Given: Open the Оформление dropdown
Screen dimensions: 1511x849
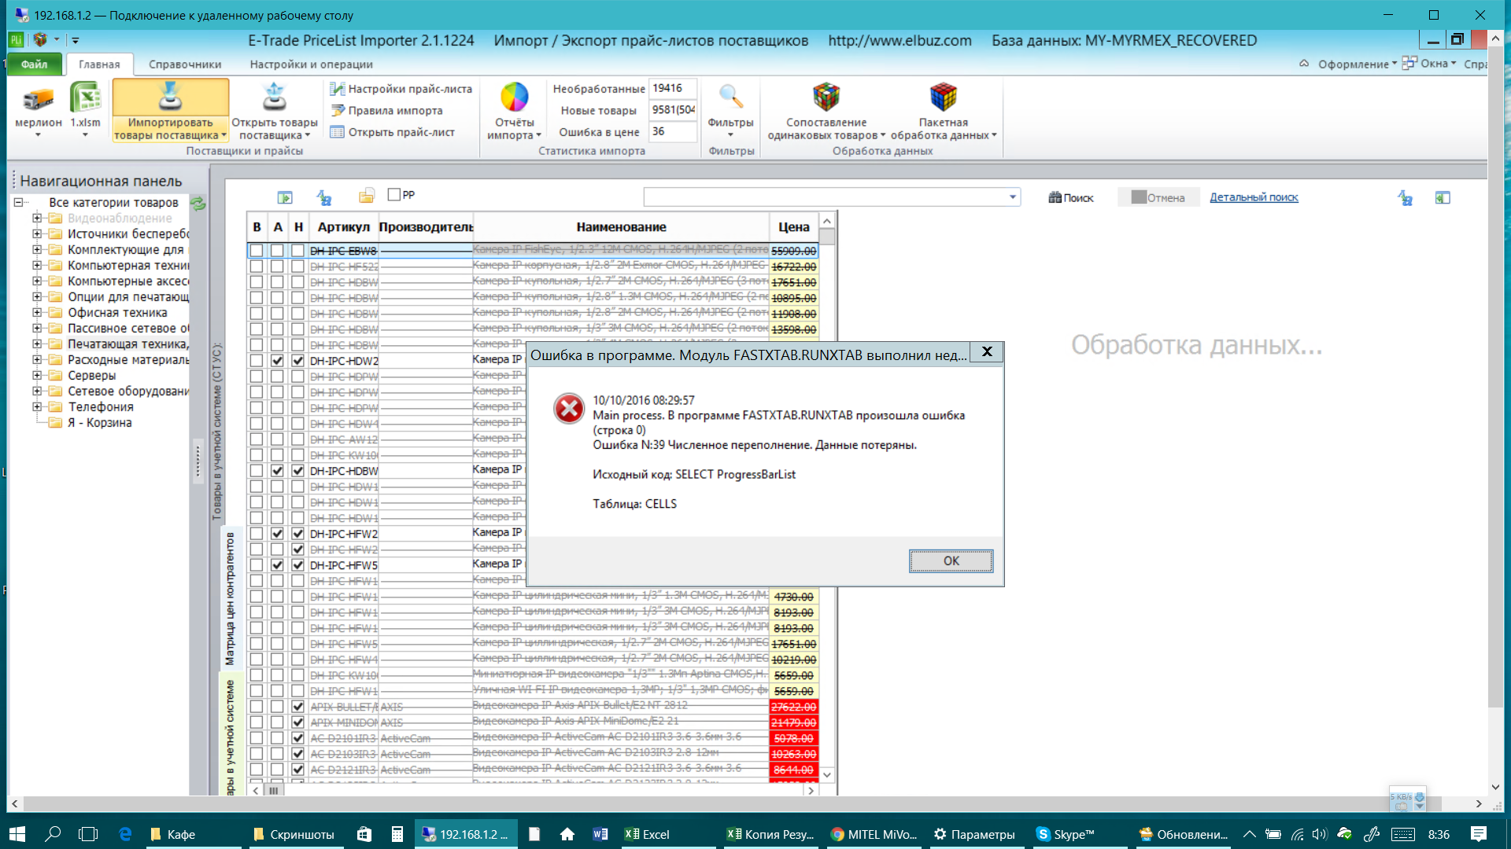Looking at the screenshot, I should point(1358,64).
